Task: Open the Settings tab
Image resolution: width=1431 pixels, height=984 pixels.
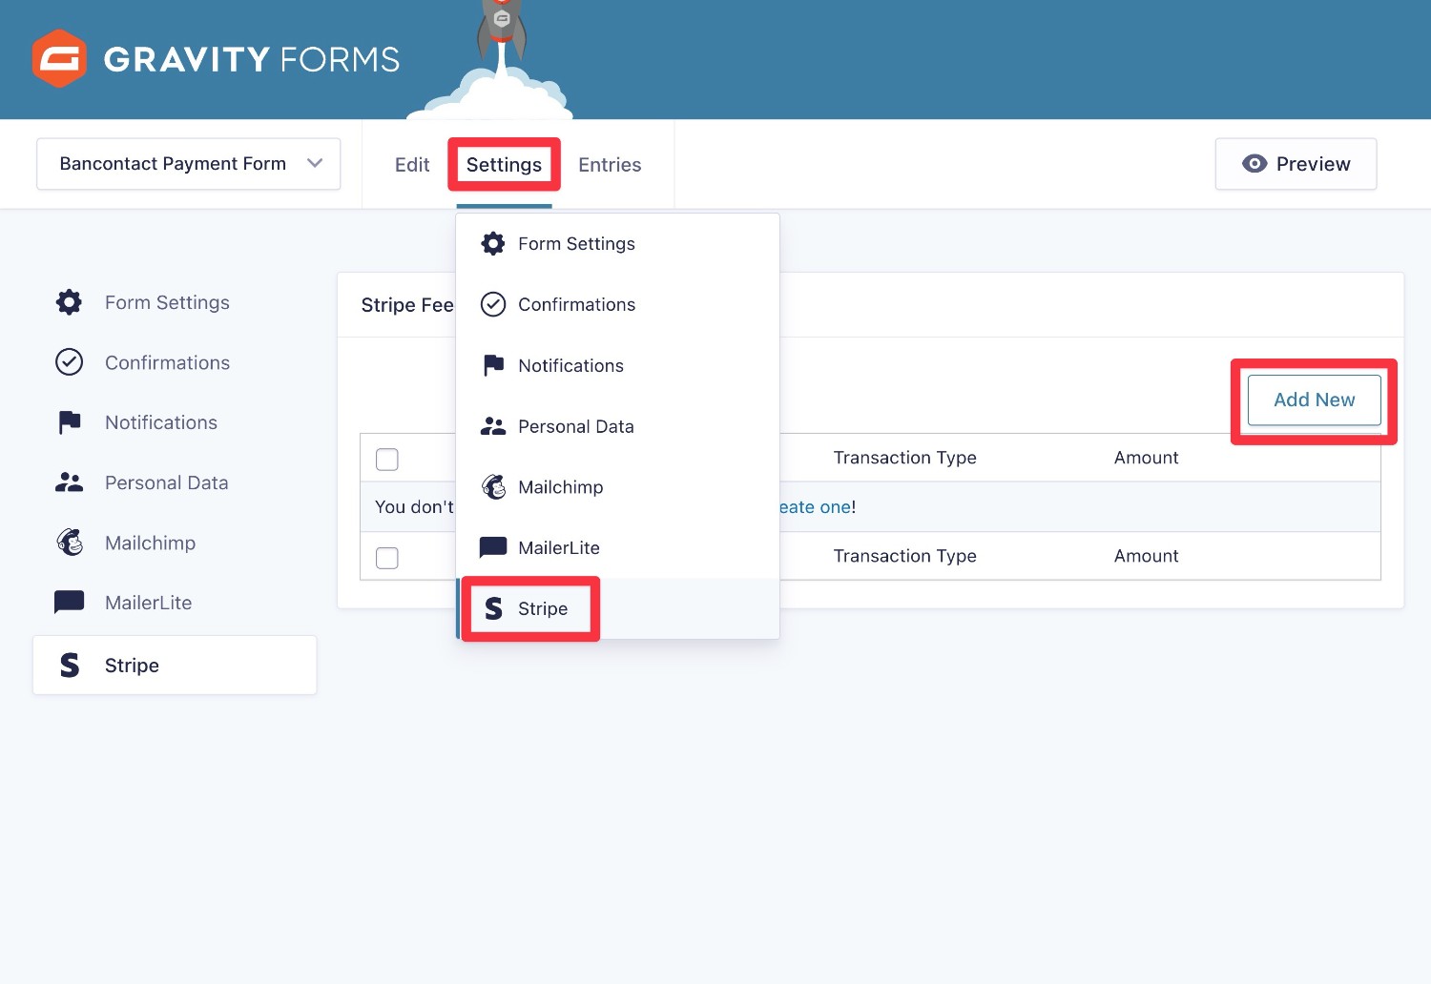Action: coord(504,165)
